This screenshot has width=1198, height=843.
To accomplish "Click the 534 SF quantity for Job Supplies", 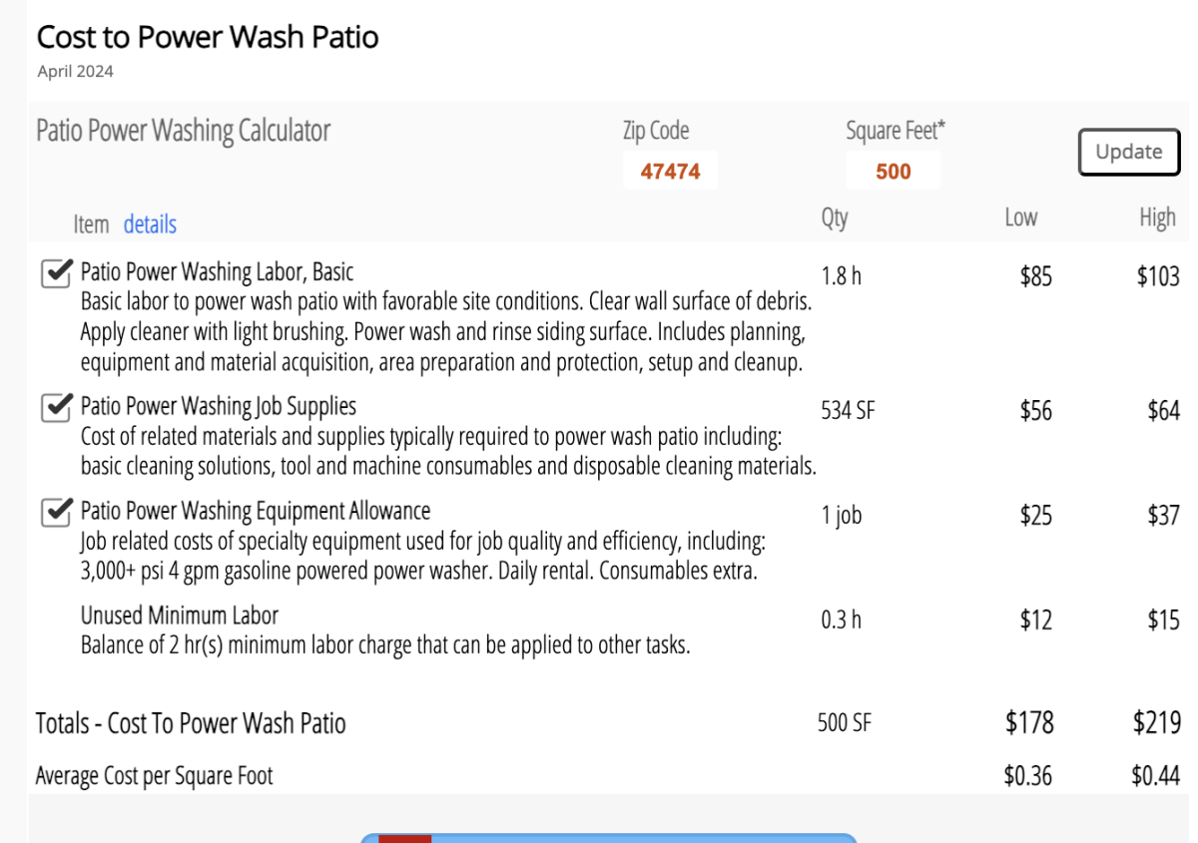I will point(848,410).
